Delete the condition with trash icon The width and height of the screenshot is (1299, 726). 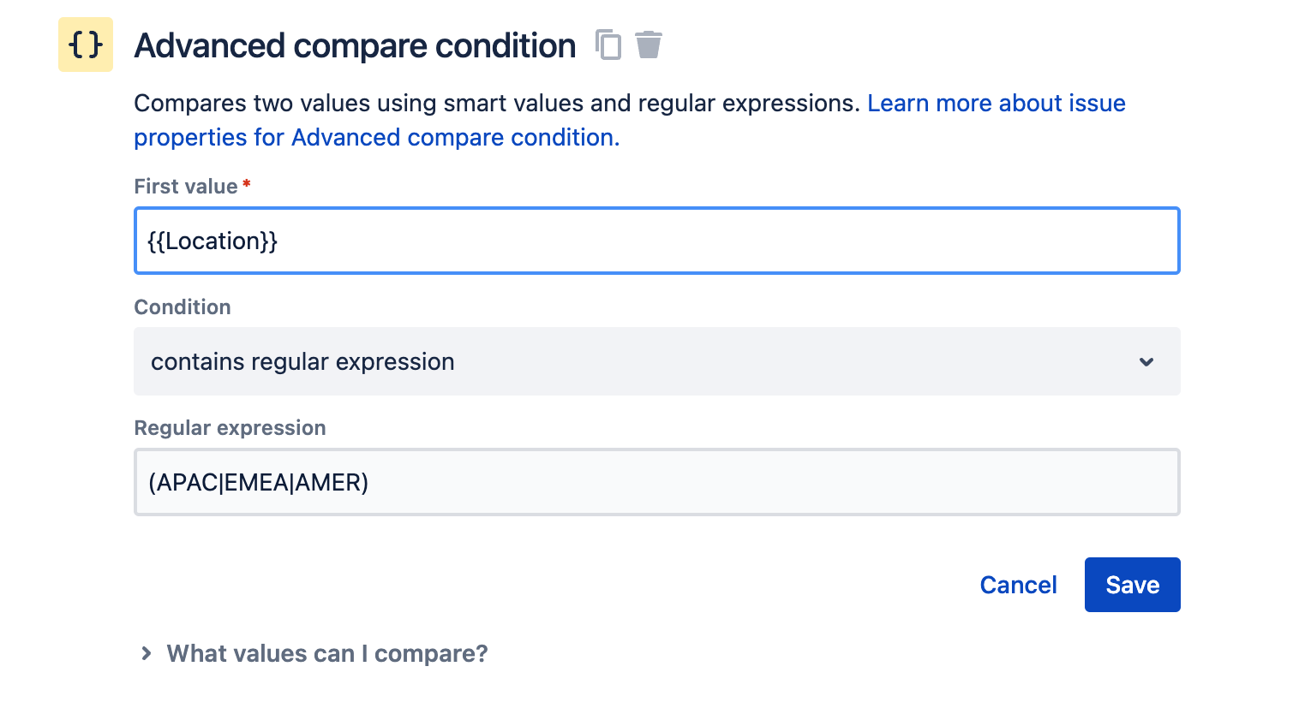tap(649, 45)
